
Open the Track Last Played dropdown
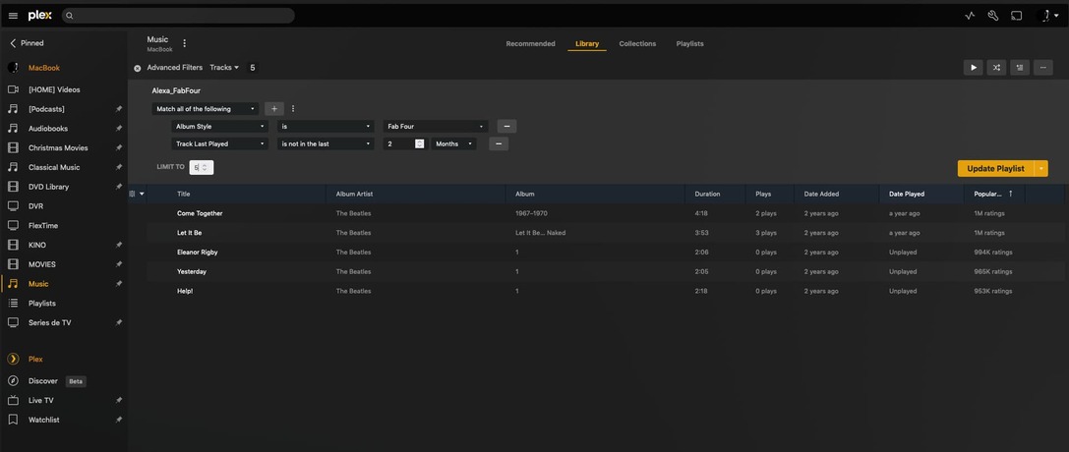pos(219,144)
